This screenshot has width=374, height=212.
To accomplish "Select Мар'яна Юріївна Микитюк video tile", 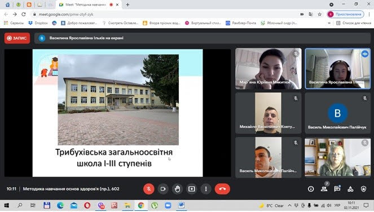I will pos(269,69).
